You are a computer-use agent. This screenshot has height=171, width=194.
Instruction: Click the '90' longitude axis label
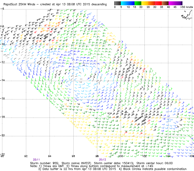(x=2, y=156)
